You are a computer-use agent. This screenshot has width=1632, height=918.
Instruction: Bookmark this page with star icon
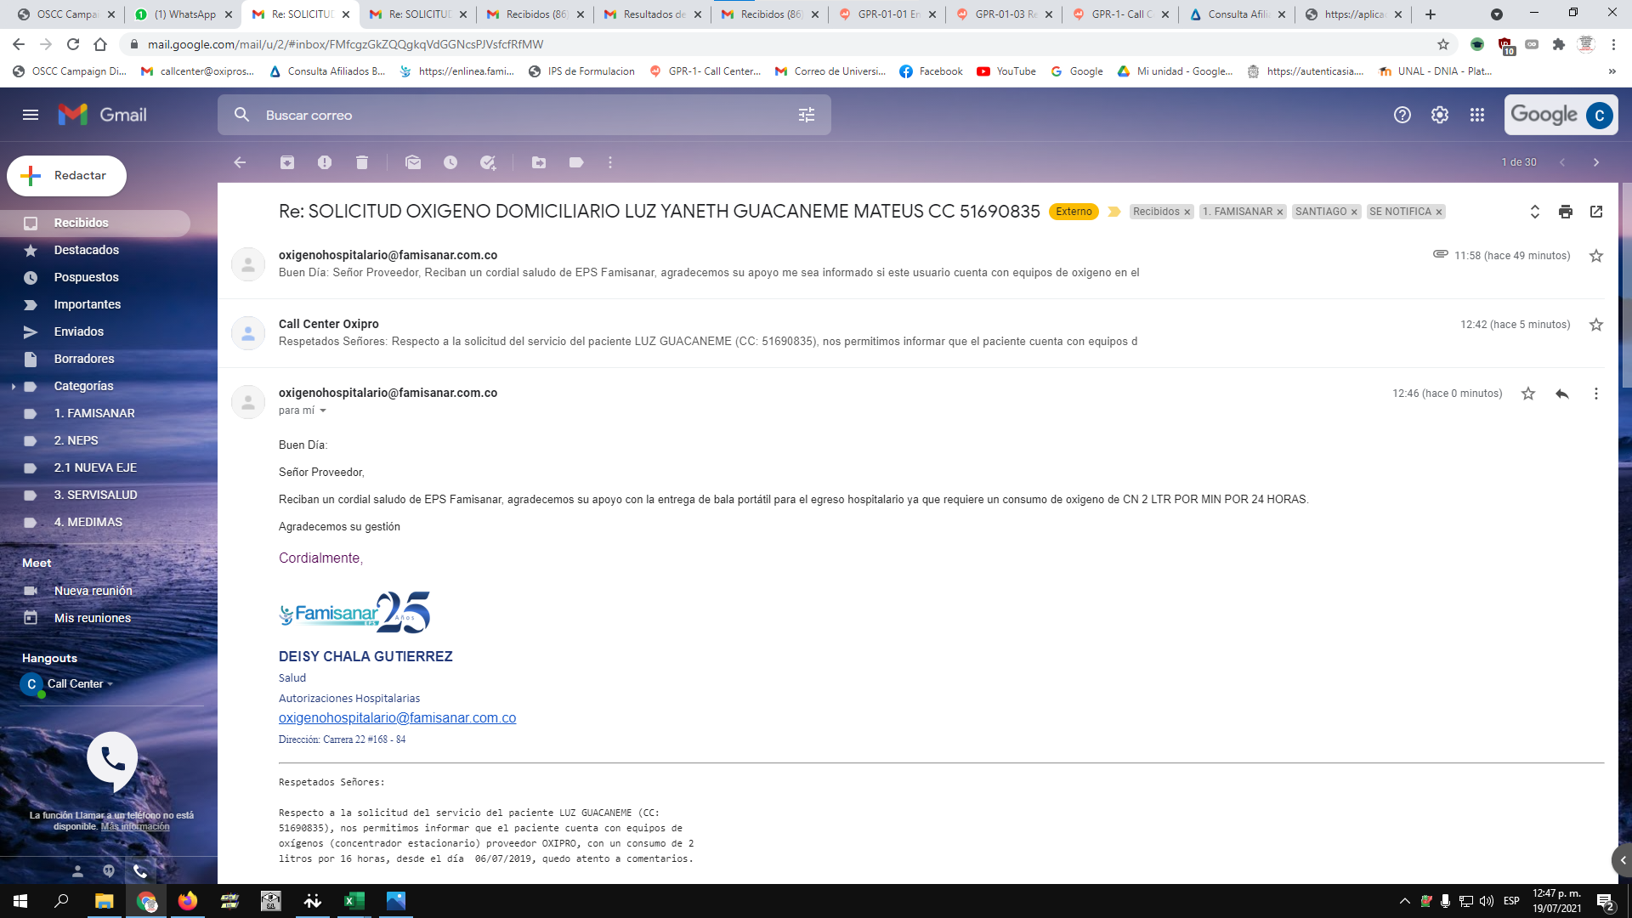[1443, 44]
